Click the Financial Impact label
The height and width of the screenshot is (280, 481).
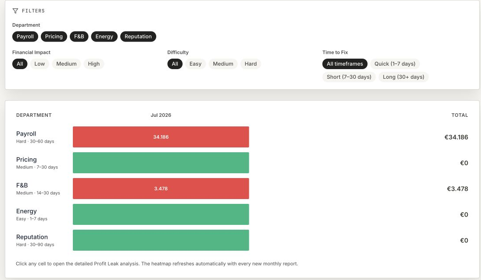pos(31,52)
